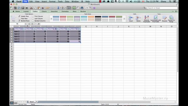The width and height of the screenshot is (188, 106).
Task: Click the Print icon in toolbar
Action: click(x=27, y=8)
